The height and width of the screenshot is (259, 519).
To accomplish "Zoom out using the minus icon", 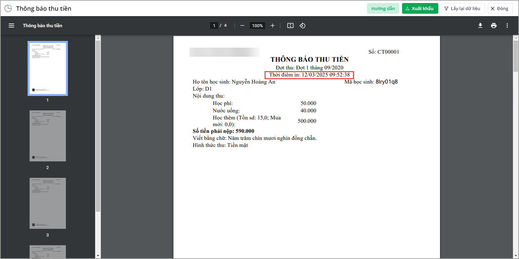I will pos(242,25).
